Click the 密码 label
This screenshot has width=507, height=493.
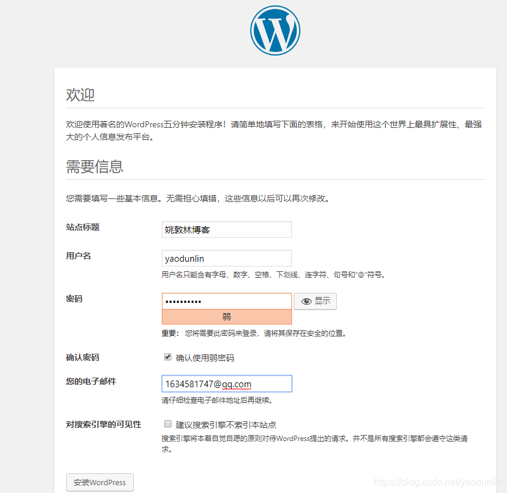tap(75, 299)
